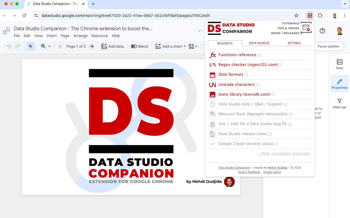Click the Regex checker (.*) icon
The image size is (350, 218).
[212, 65]
